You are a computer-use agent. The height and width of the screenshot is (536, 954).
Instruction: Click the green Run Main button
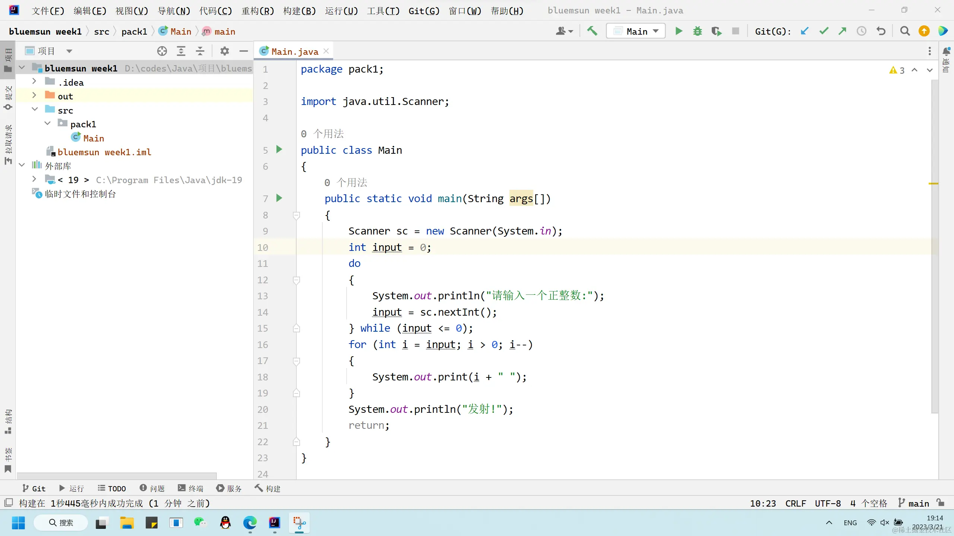coord(679,31)
